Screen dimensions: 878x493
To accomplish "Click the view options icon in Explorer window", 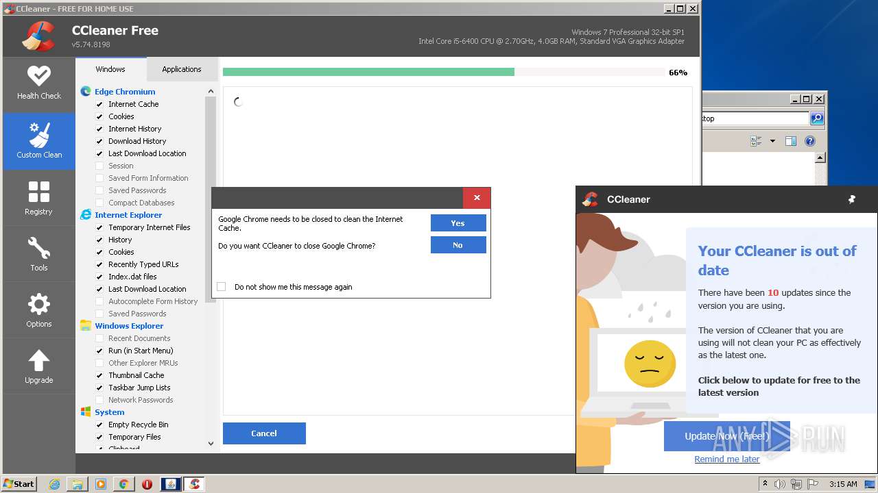I will tap(756, 141).
